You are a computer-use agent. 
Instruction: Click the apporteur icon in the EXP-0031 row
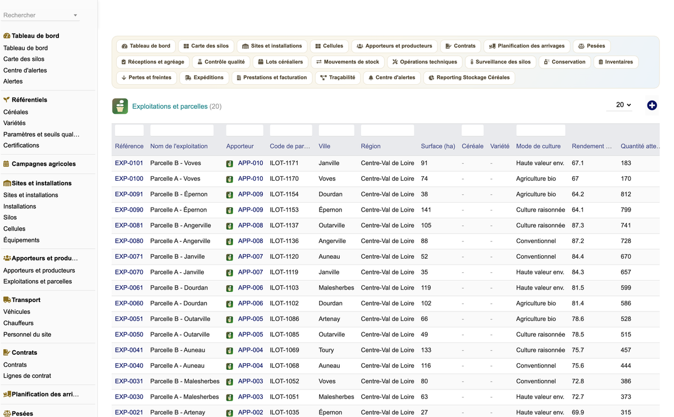pyautogui.click(x=230, y=382)
